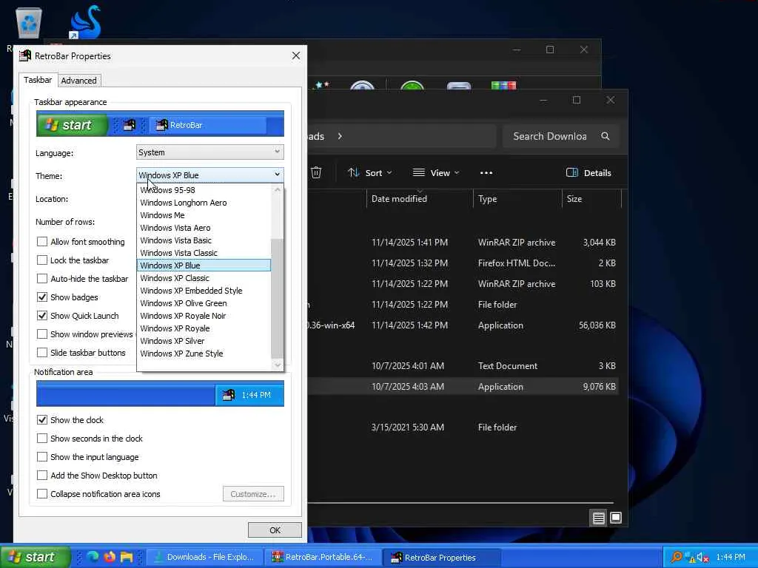
Task: Enable Show seconds in the clock
Action: pos(42,438)
